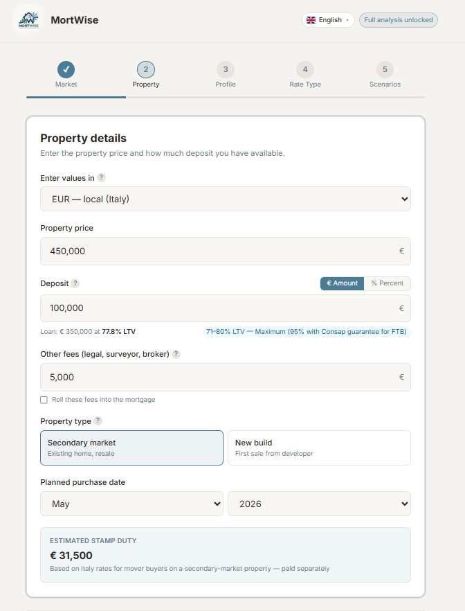The height and width of the screenshot is (611, 465).
Task: Click the Market step checkmark icon
Action: [x=66, y=69]
